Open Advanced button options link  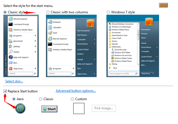[x=76, y=91]
